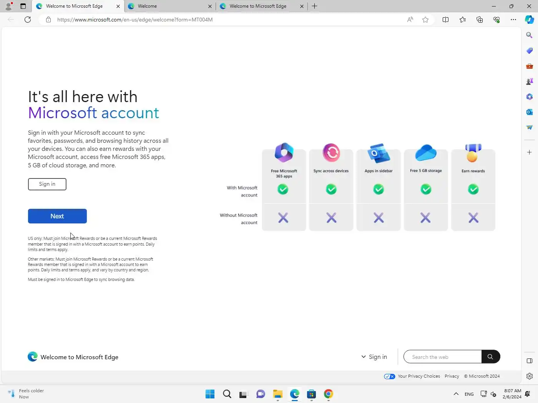Toggle the sidebar visibility panel icon
538x403 pixels.
(529, 361)
